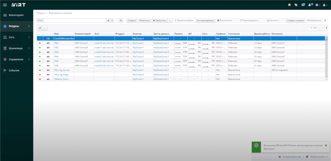
Task: Open События in the sidebar
Action: (17, 70)
